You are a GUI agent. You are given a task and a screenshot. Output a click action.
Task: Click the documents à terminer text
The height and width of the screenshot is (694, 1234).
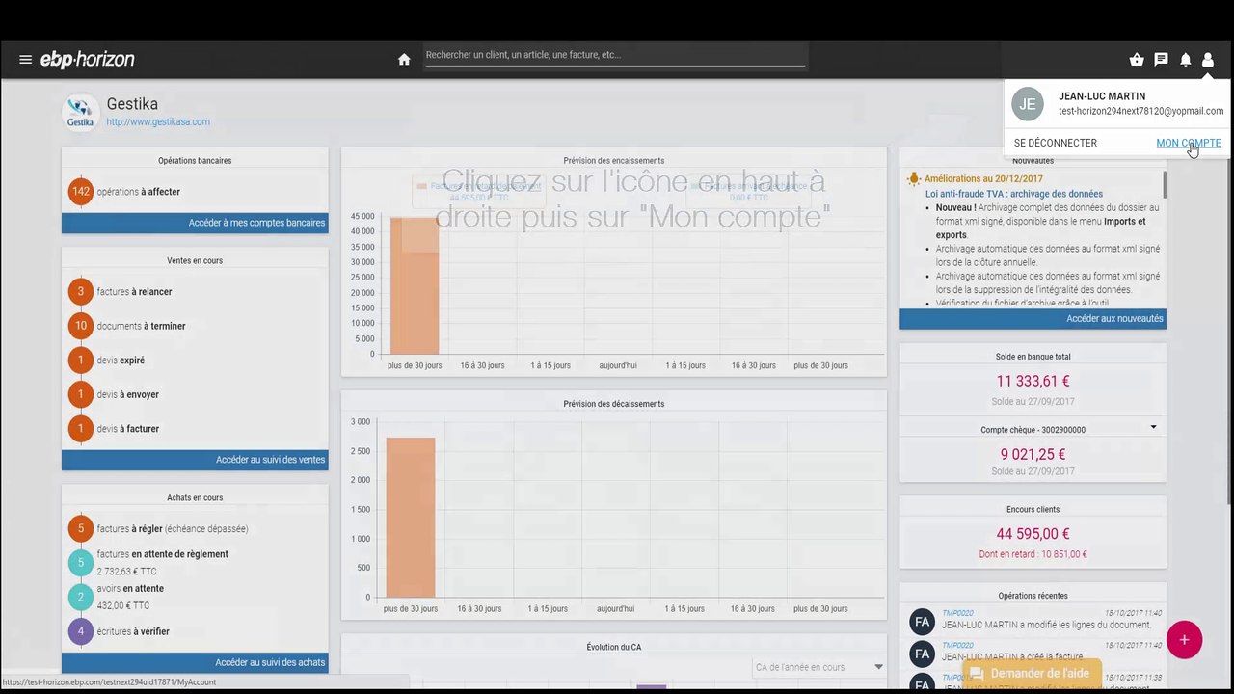point(142,326)
